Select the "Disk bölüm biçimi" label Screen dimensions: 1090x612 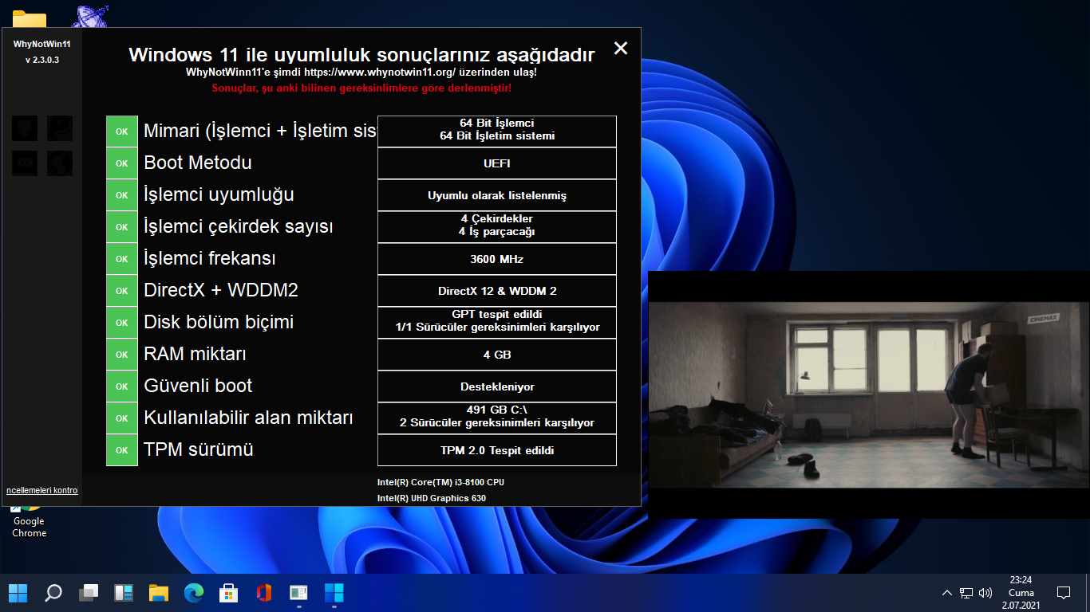(x=219, y=322)
